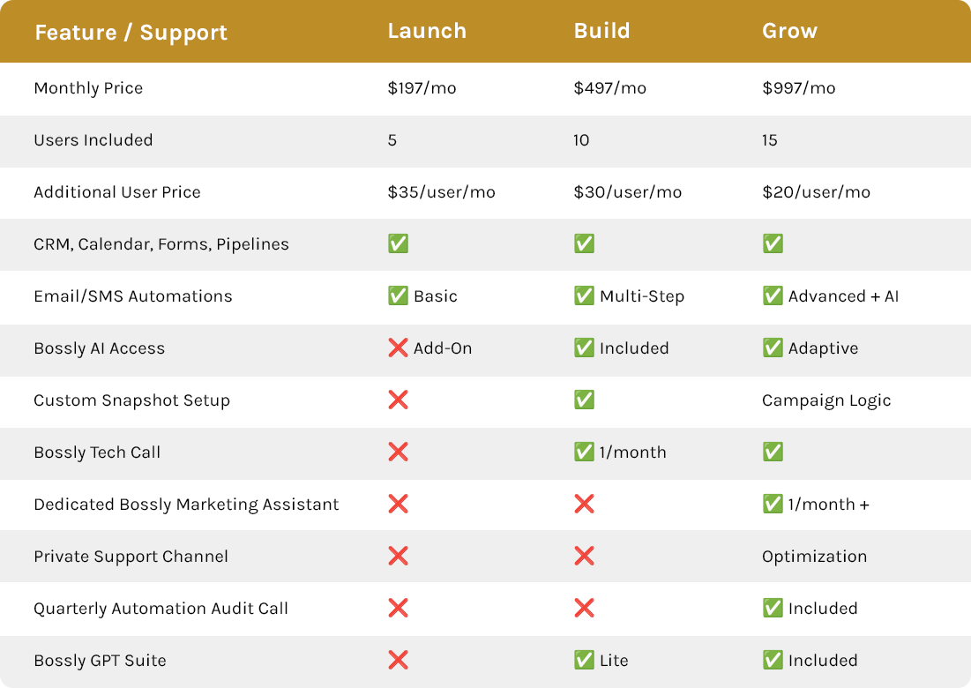The image size is (971, 688).
Task: Click the $20/user/mo additional user price
Action: pyautogui.click(x=816, y=192)
